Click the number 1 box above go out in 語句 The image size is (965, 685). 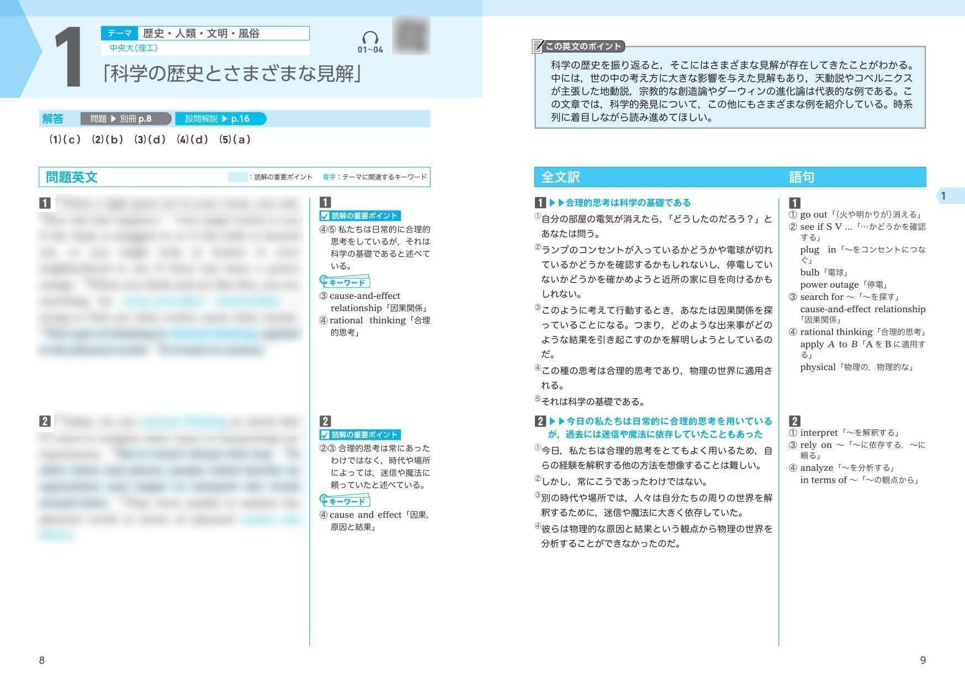pos(794,203)
